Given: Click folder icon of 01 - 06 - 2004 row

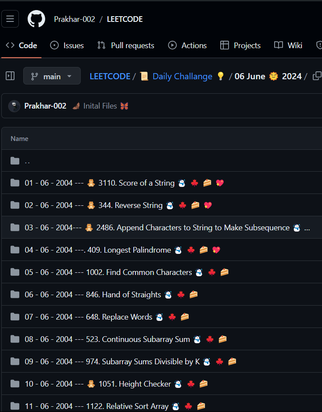Looking at the screenshot, I should [15, 183].
